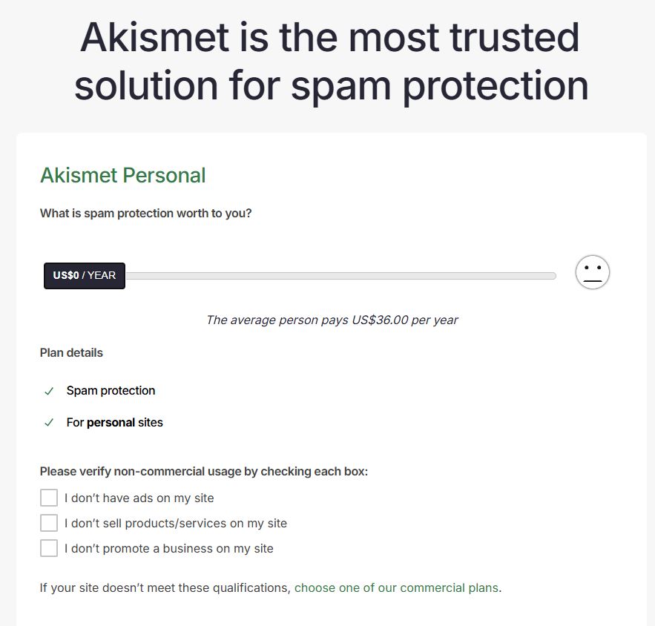Click the checkmark beside "For personal sites"
Image resolution: width=655 pixels, height=626 pixels.
pyautogui.click(x=49, y=422)
